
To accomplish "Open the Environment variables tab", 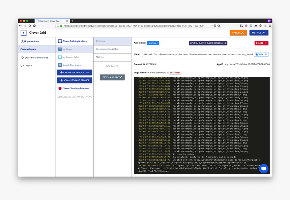I will (x=112, y=49).
